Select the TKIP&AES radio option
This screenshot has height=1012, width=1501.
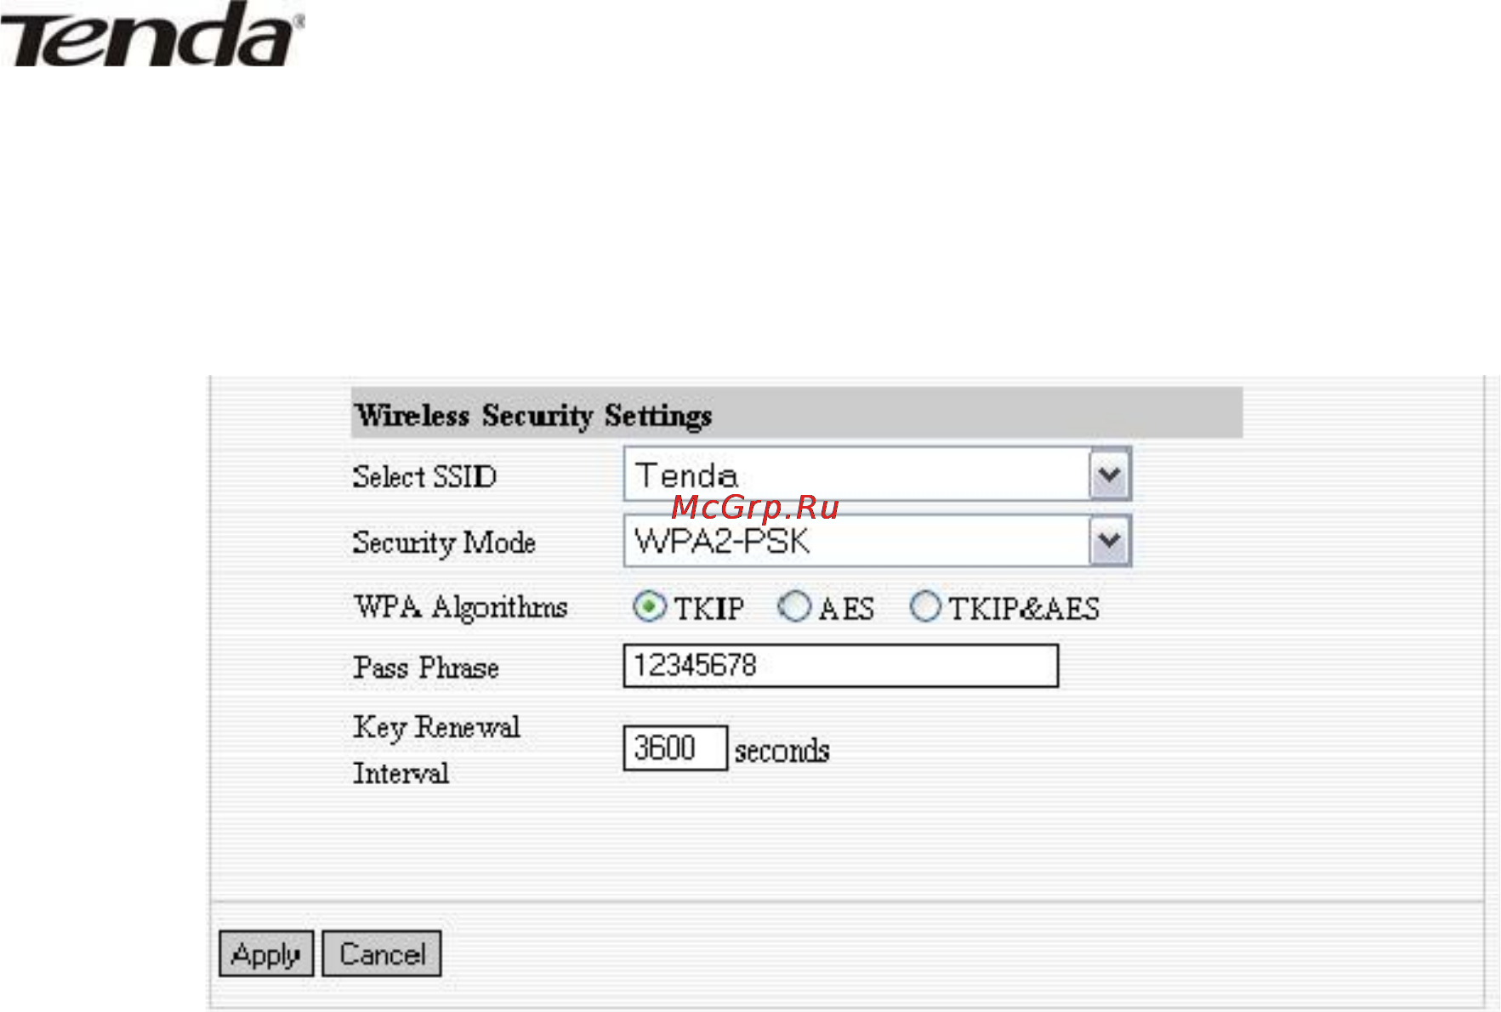925,607
